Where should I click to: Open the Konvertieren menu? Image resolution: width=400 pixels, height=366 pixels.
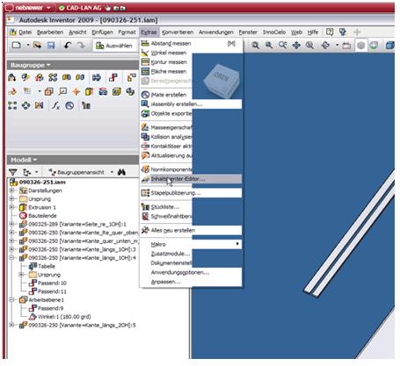click(x=178, y=32)
